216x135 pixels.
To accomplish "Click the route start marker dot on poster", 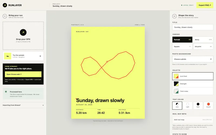I will [107, 62].
